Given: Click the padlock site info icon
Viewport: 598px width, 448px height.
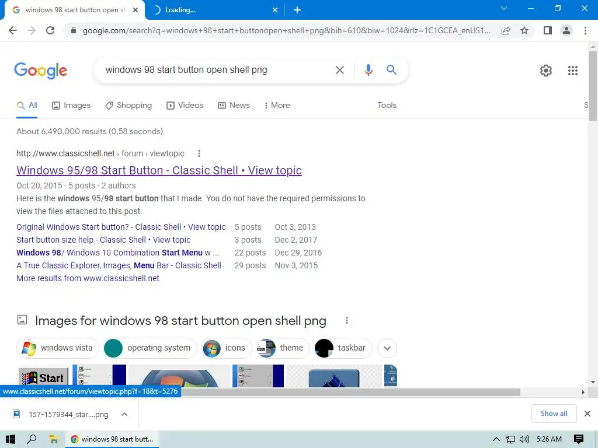Looking at the screenshot, I should (x=74, y=30).
